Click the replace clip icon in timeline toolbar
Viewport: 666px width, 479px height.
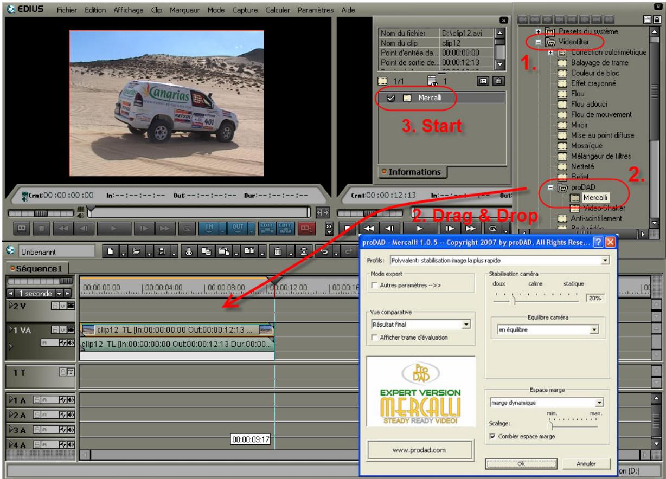(x=249, y=251)
